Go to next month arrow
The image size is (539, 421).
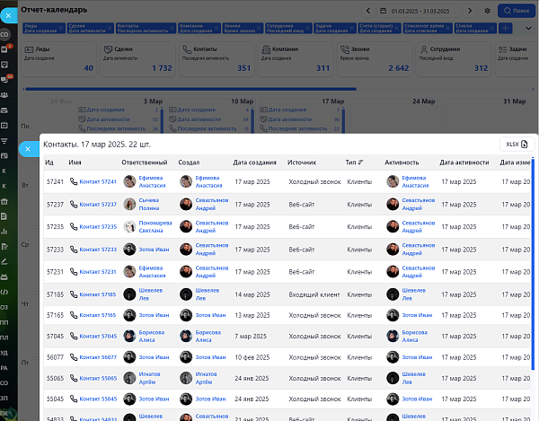(470, 11)
